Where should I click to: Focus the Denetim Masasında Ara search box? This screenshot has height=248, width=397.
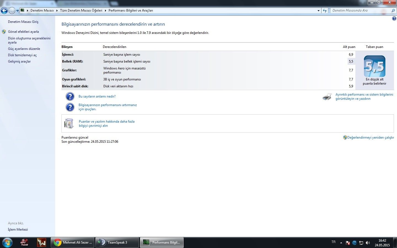(361, 10)
